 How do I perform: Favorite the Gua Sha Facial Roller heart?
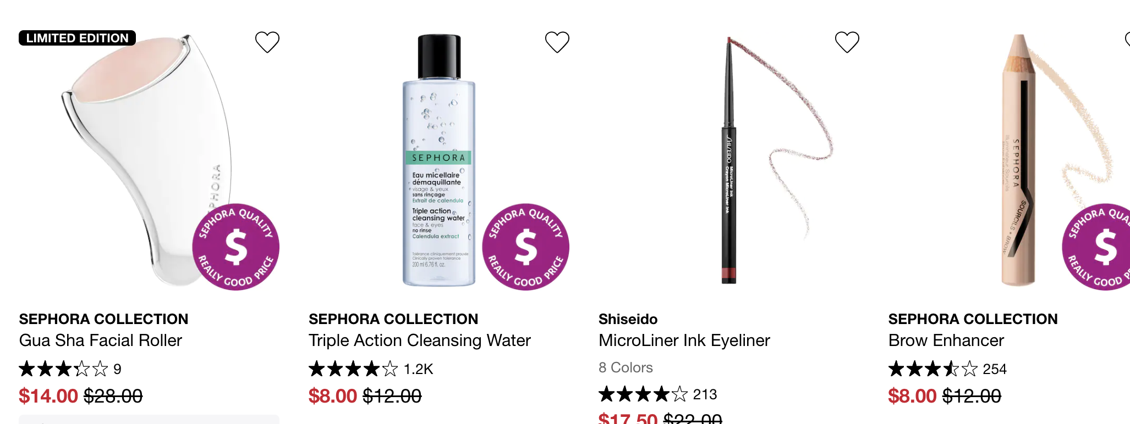[x=267, y=42]
